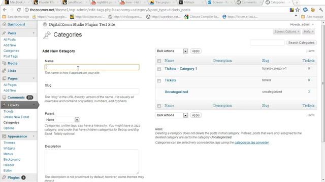Open the Dashboard menu
The width and height of the screenshot is (325, 182).
tap(16, 24)
